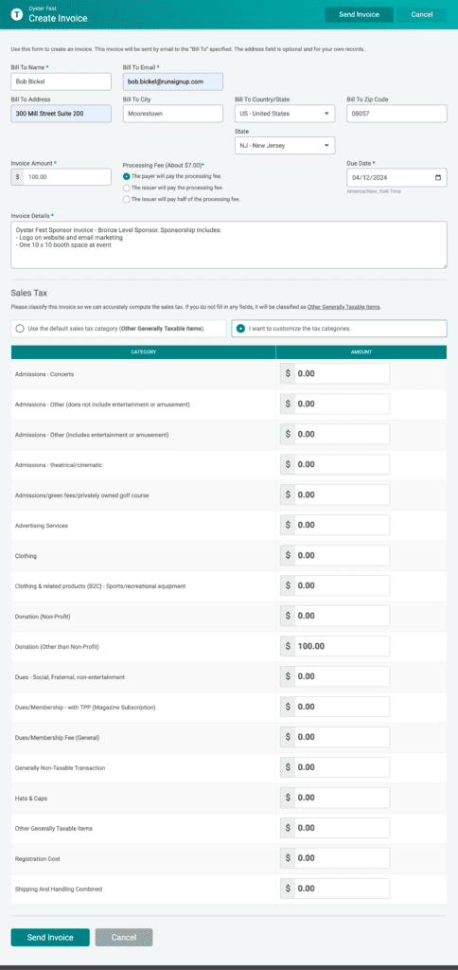Open the Other Generally Taxable Items link
Screen dimensions: 458x970
coord(343,307)
